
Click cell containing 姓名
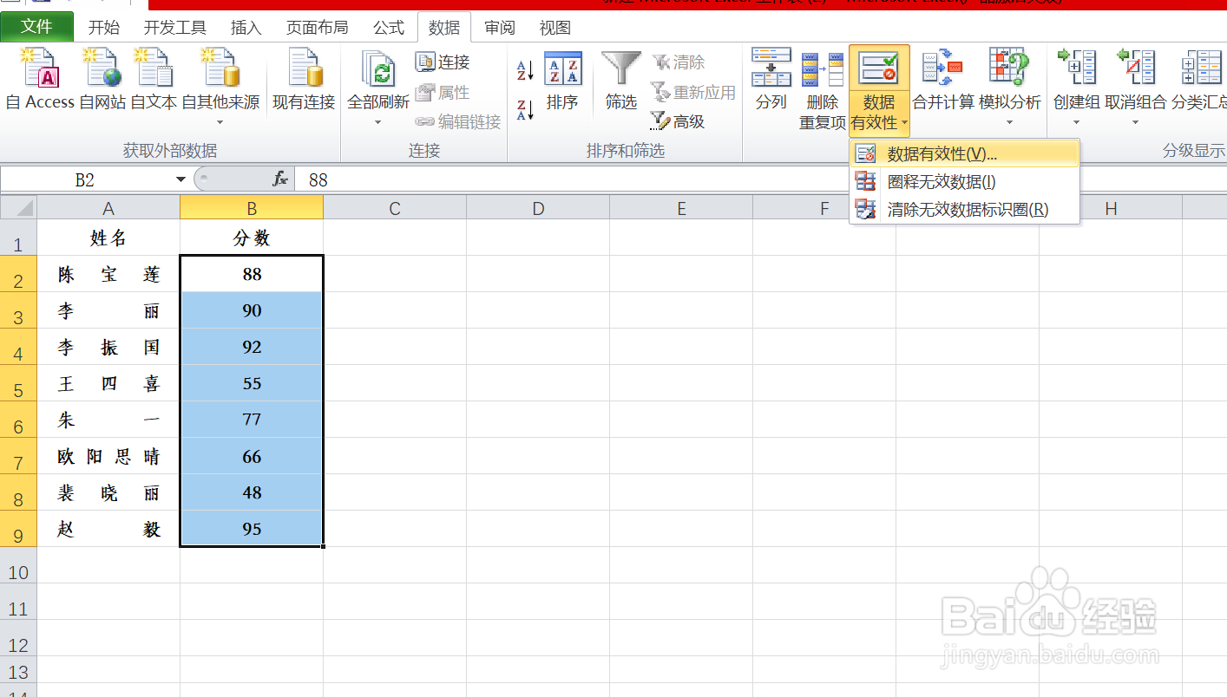[x=108, y=238]
